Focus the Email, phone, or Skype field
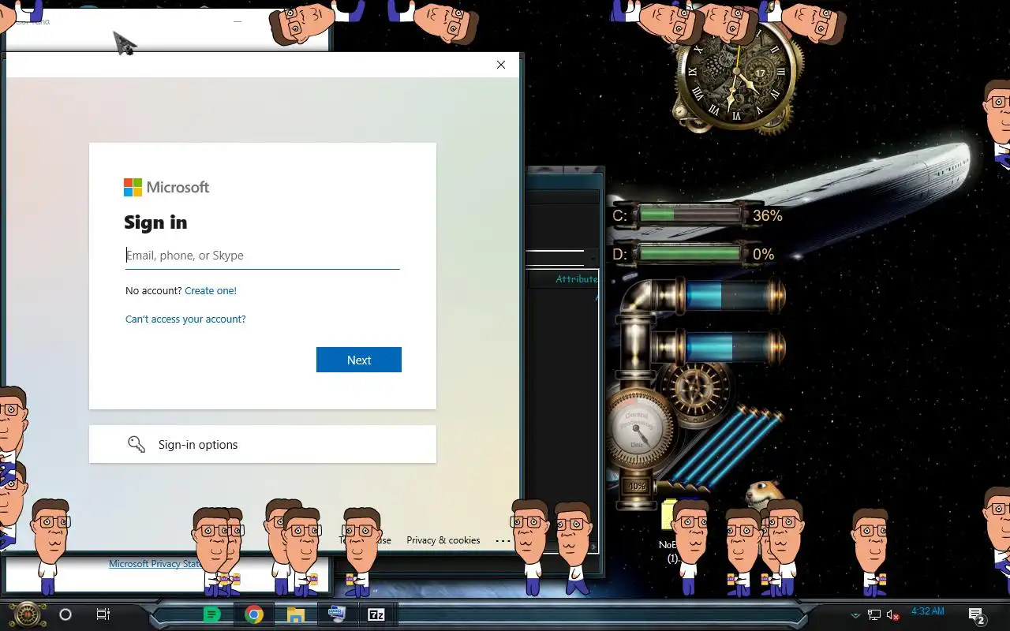The height and width of the screenshot is (631, 1010). (262, 256)
